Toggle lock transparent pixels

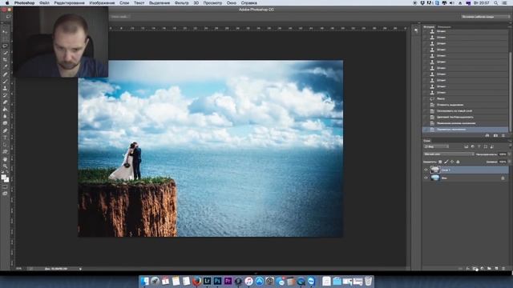(440, 162)
